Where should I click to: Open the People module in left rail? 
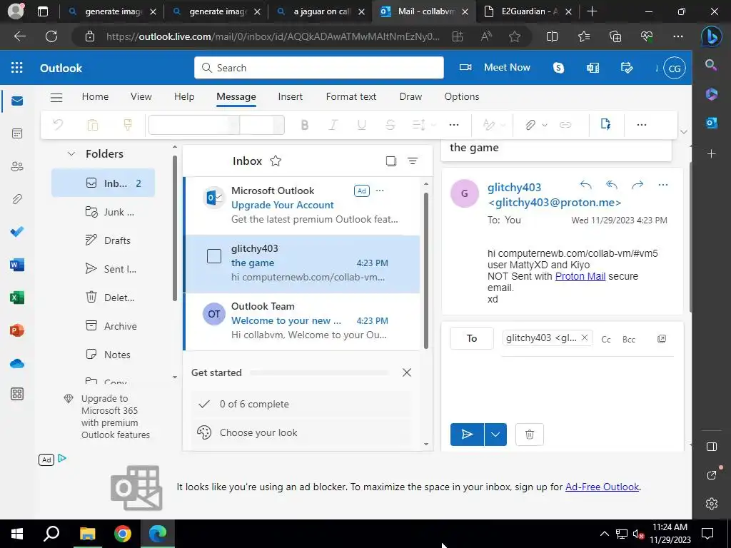(x=17, y=166)
